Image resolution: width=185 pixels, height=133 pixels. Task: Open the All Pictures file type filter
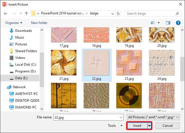click(x=153, y=117)
